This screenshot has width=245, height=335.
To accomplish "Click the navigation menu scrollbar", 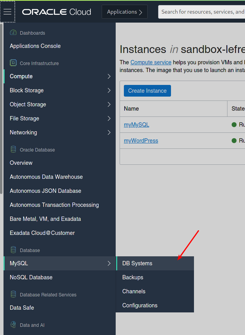I will pyautogui.click(x=1, y=109).
